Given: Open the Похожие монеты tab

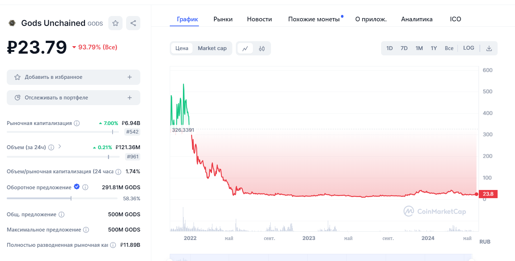Looking at the screenshot, I should pos(314,19).
